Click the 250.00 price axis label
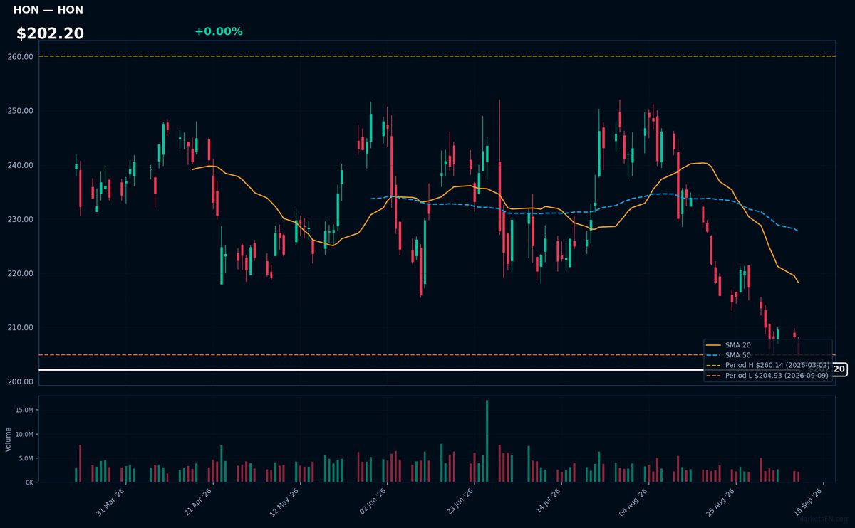Viewport: 855px width, 528px height. point(21,111)
